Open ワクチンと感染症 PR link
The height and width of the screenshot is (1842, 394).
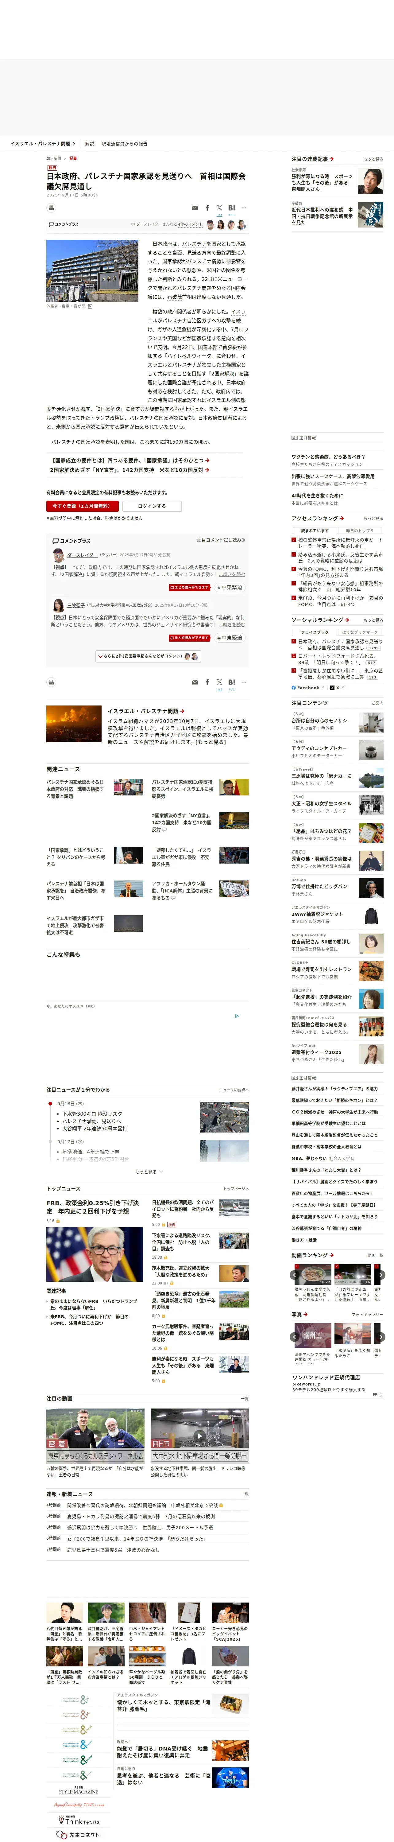pyautogui.click(x=328, y=457)
